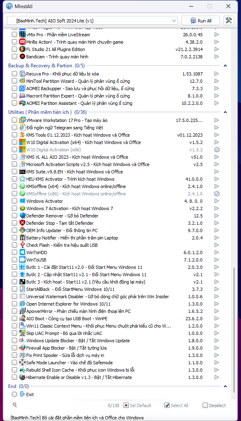Image resolution: width=241 pixels, height=421 pixels.
Task: Click the WinToHDD icon
Action: pyautogui.click(x=22, y=253)
